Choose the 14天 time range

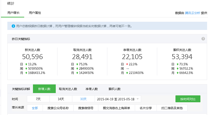point(61,99)
